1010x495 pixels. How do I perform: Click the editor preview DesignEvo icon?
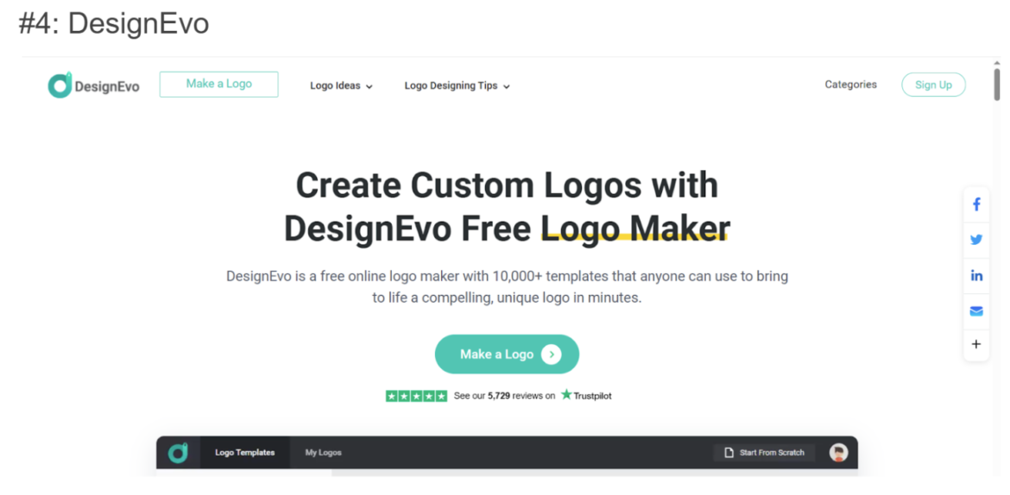point(178,453)
